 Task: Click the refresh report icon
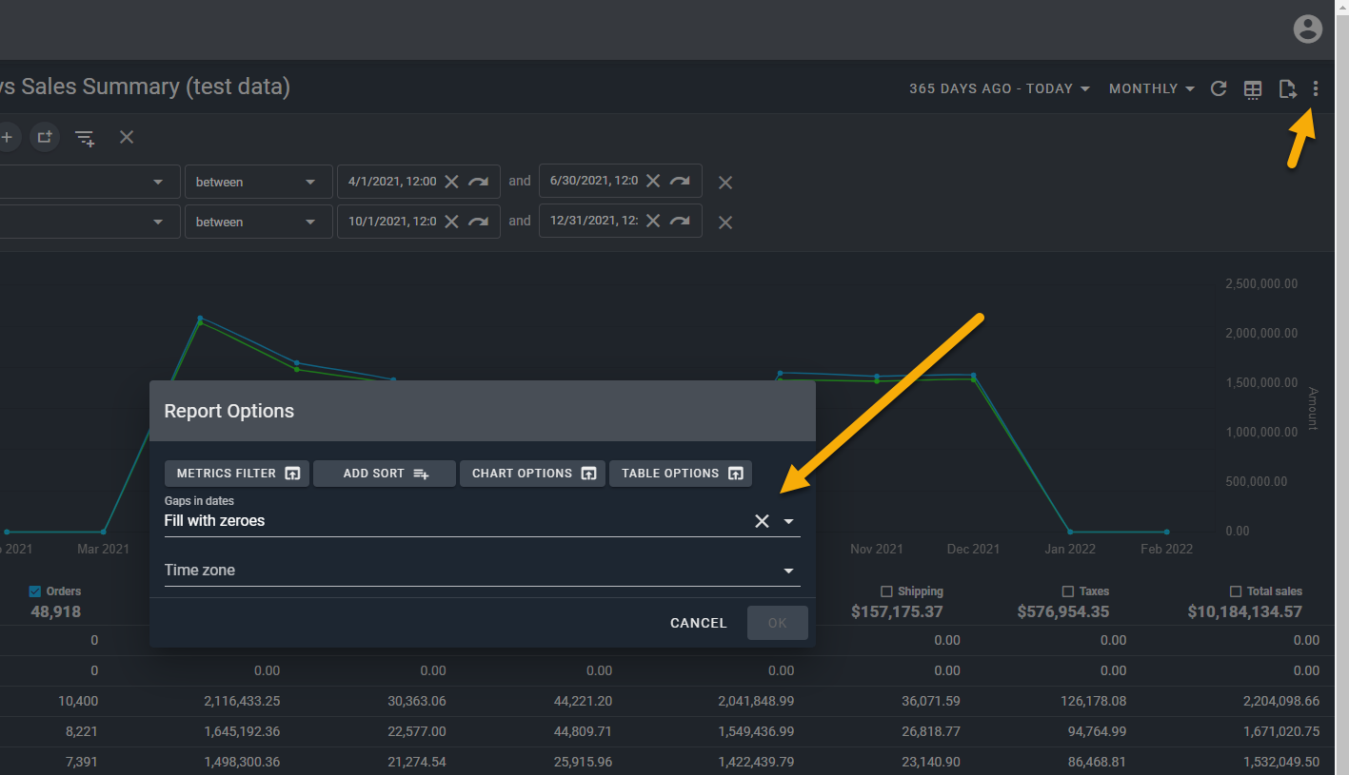click(1219, 88)
